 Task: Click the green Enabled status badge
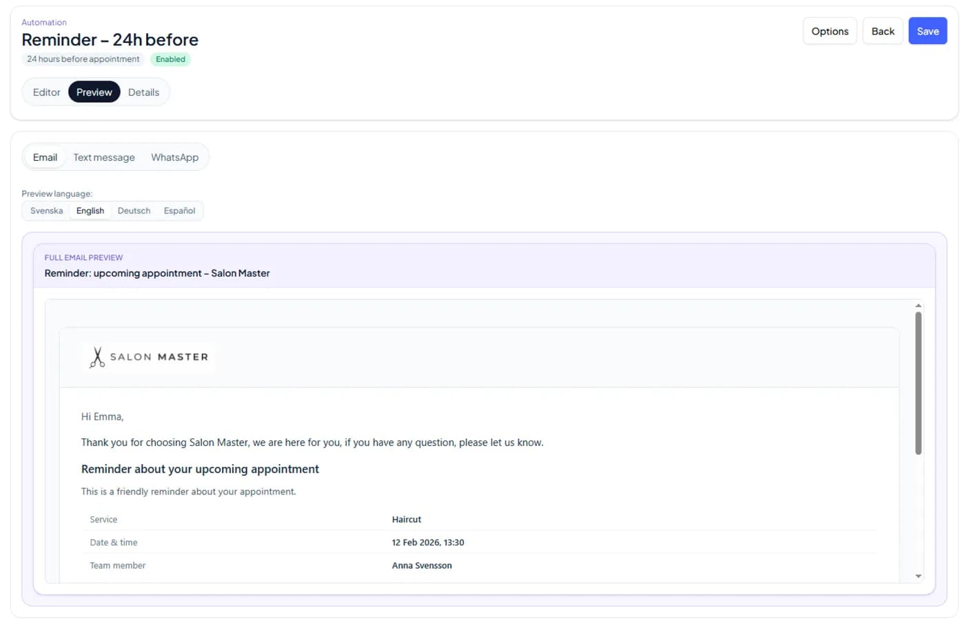[170, 59]
